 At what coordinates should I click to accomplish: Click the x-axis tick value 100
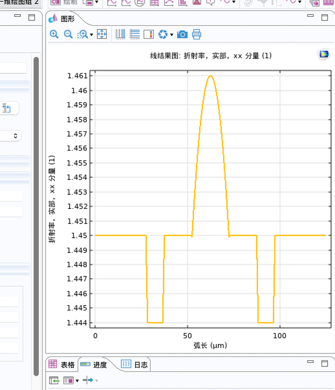coord(280,336)
